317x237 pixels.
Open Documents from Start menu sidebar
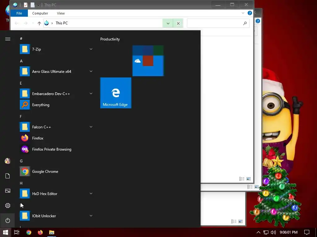pos(8,176)
